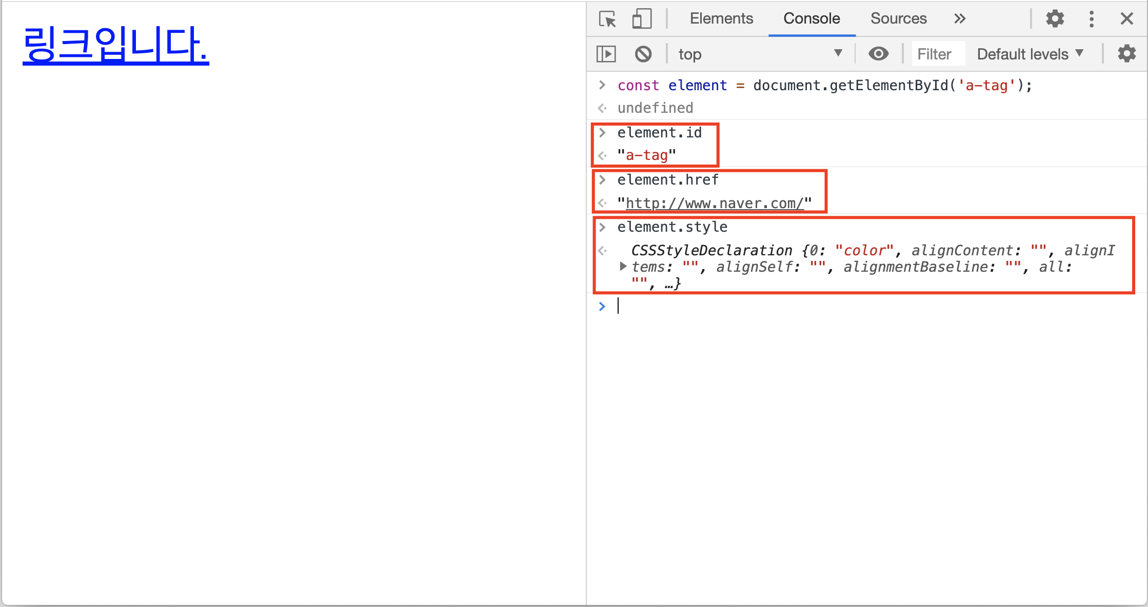Viewport: 1148px width, 607px height.
Task: Select the Console tab
Action: pos(811,19)
